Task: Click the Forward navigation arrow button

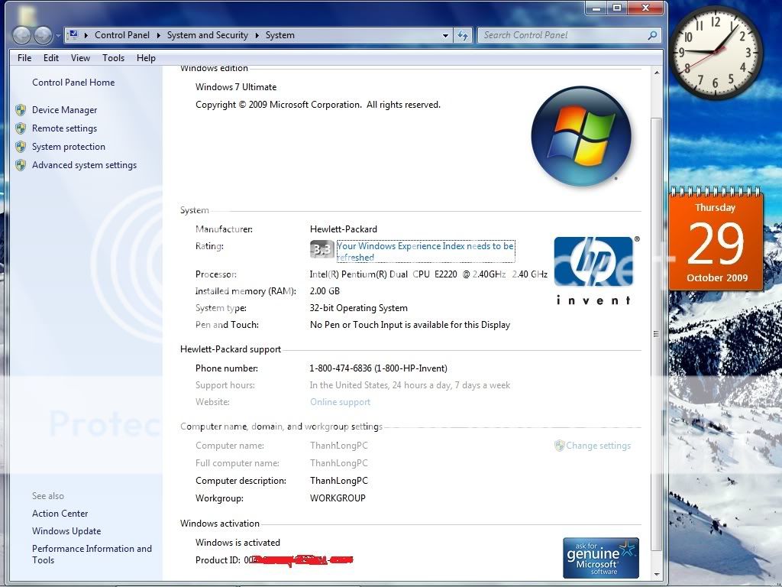Action: pos(43,35)
